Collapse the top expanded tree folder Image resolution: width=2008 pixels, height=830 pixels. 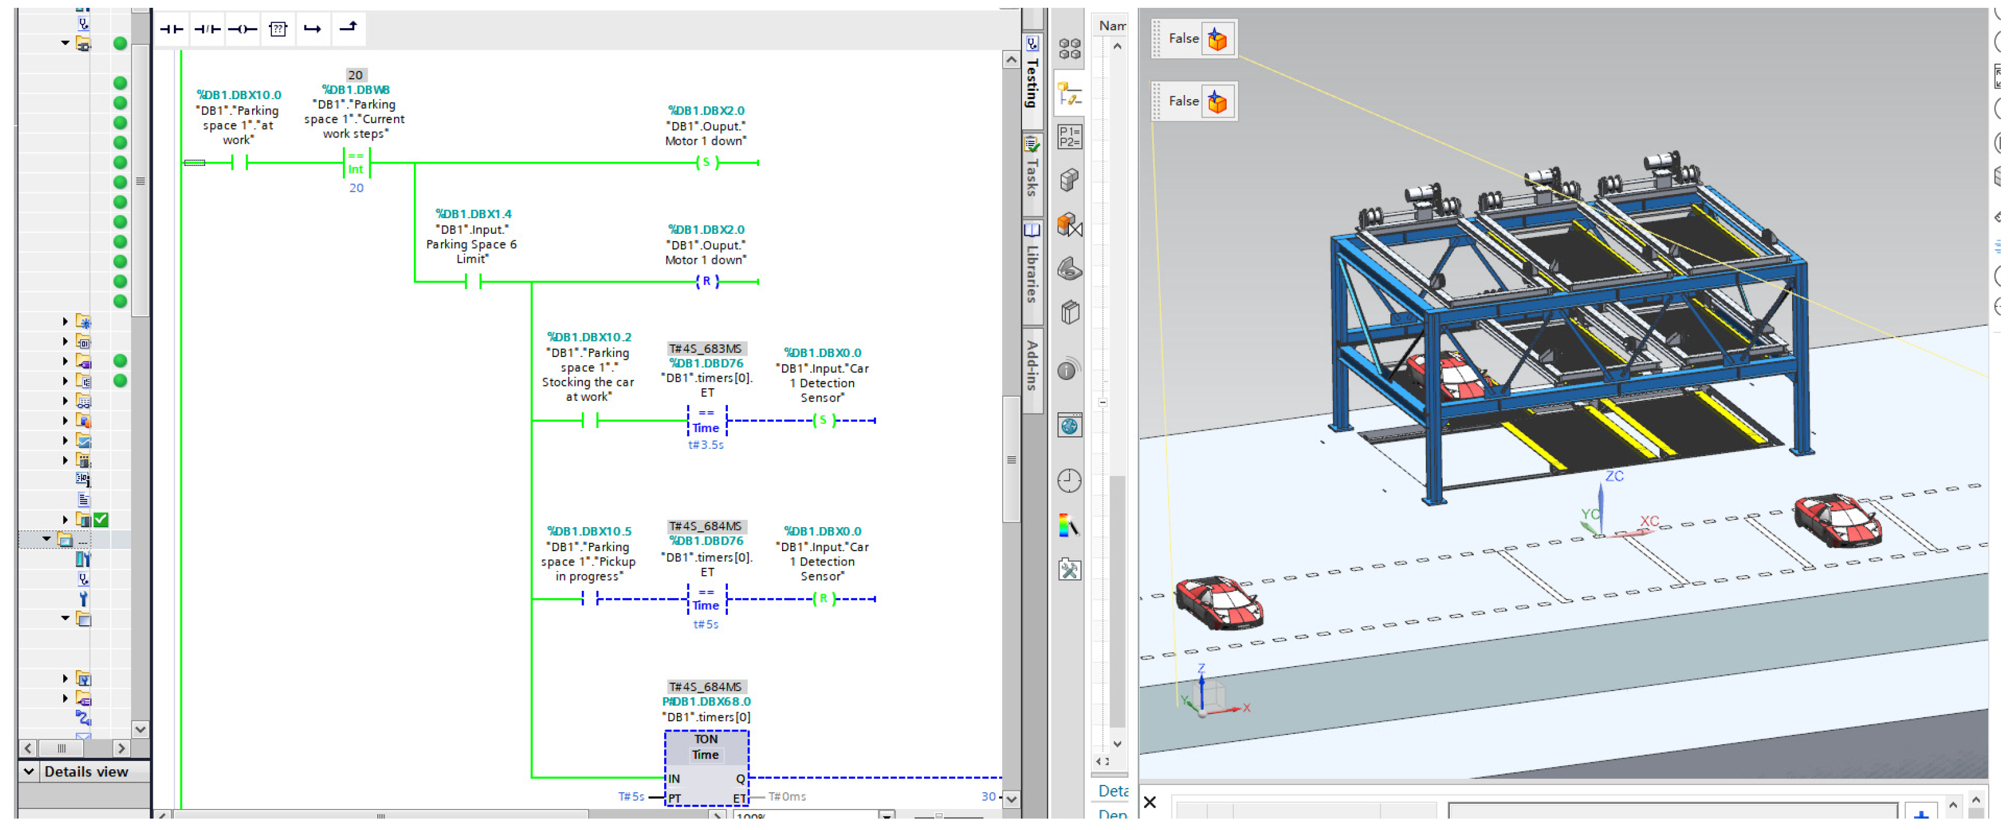coord(65,44)
